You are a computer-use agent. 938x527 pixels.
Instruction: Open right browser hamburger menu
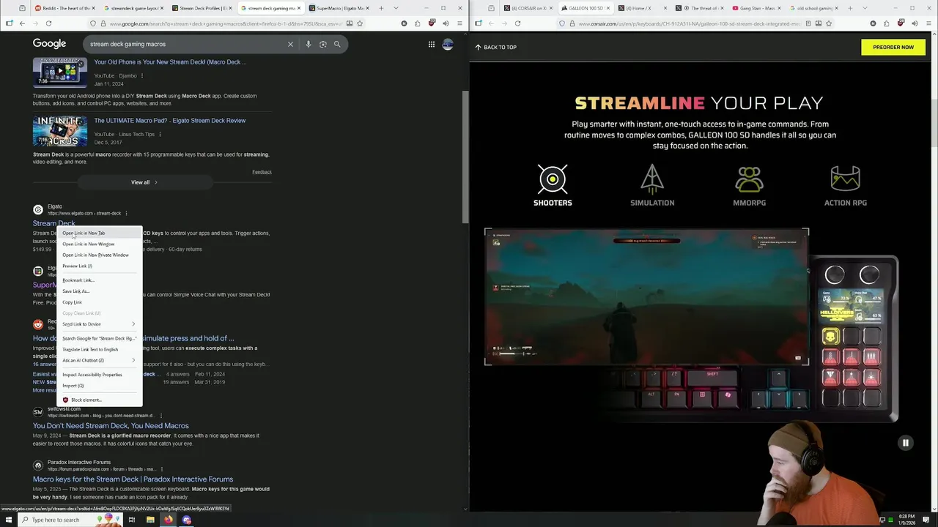928,23
